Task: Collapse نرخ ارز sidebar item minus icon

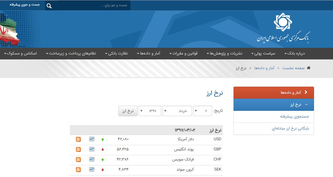Action: pyautogui.click(x=306, y=104)
